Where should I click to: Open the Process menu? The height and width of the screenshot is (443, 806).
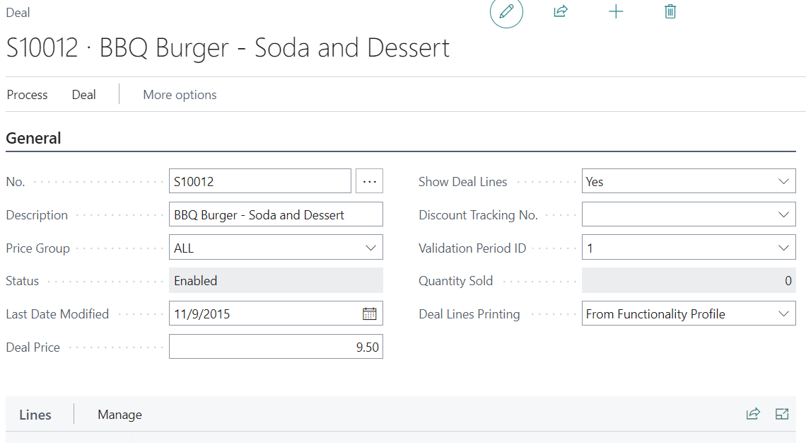coord(28,95)
